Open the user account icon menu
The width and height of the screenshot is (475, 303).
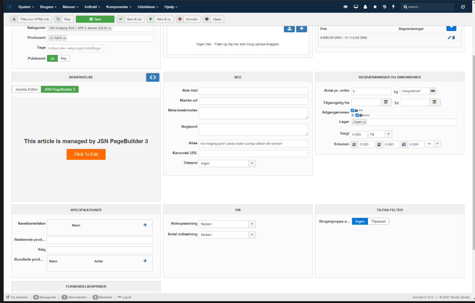tap(365, 7)
